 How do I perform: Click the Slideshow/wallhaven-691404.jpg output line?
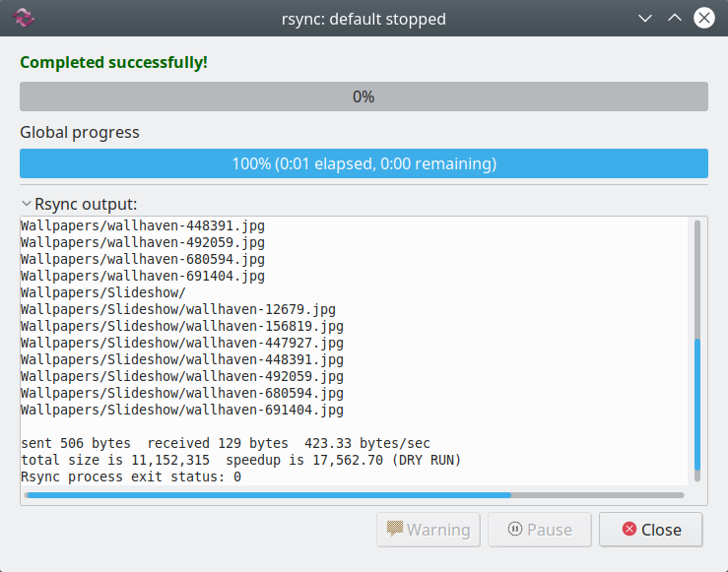coord(182,410)
